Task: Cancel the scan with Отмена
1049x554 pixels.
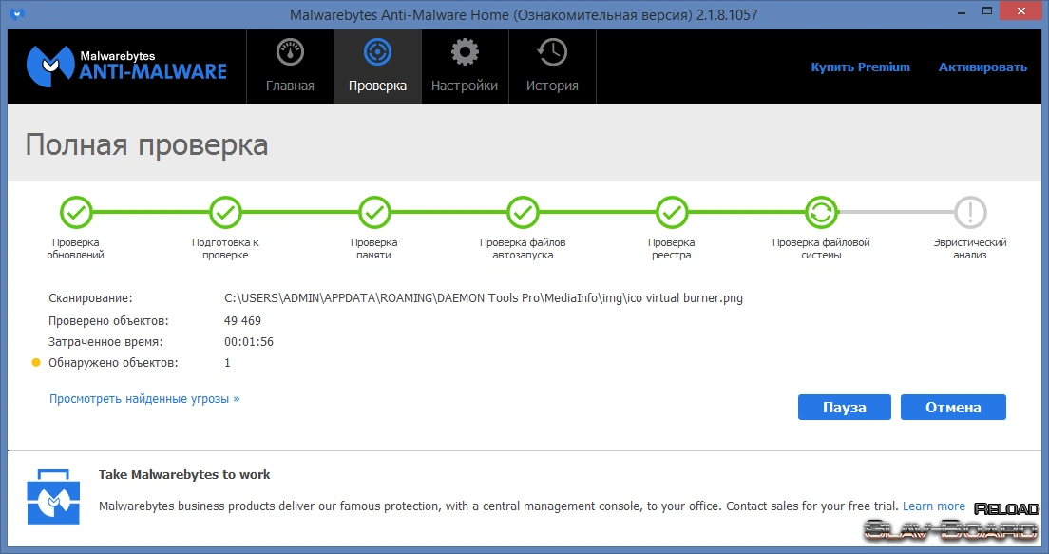Action: (953, 407)
